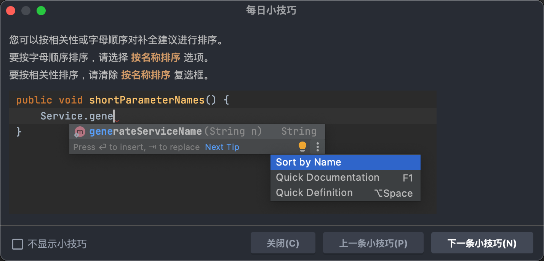Select Quick Documentation from the dropdown menu
This screenshot has width=544, height=261.
(x=328, y=177)
